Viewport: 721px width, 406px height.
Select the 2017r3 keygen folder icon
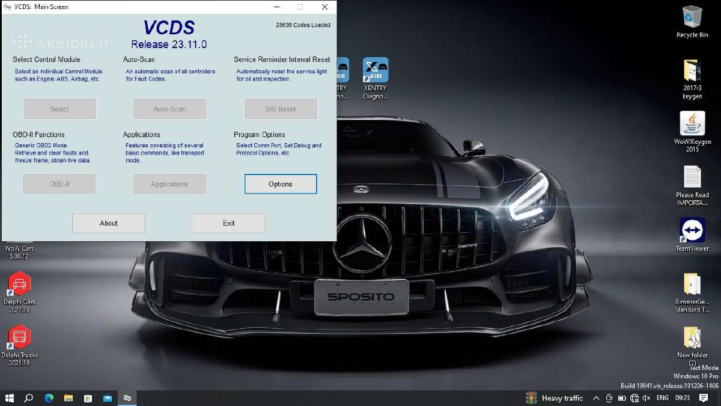692,79
